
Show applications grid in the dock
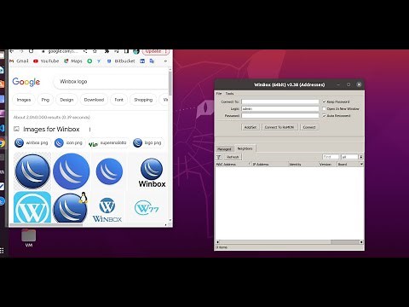pyautogui.click(x=2, y=251)
